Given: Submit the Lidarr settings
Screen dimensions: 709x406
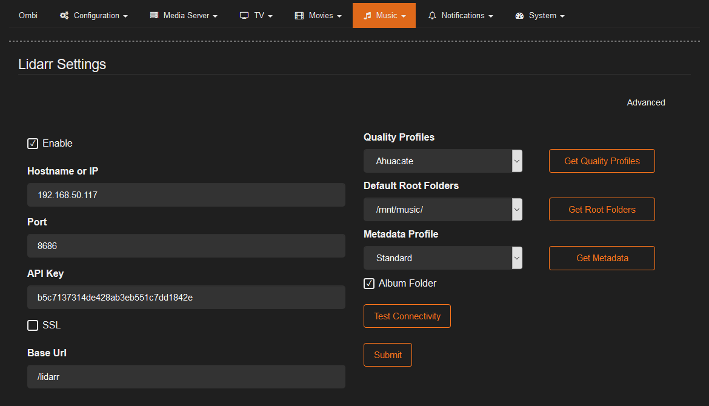Looking at the screenshot, I should [387, 355].
